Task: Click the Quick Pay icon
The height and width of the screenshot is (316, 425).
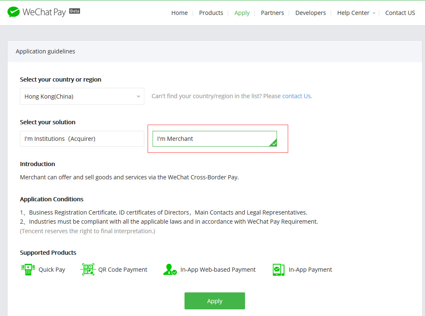Action: (x=28, y=270)
